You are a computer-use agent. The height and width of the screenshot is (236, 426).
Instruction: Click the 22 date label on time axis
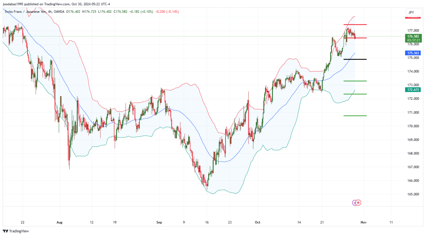23,222
